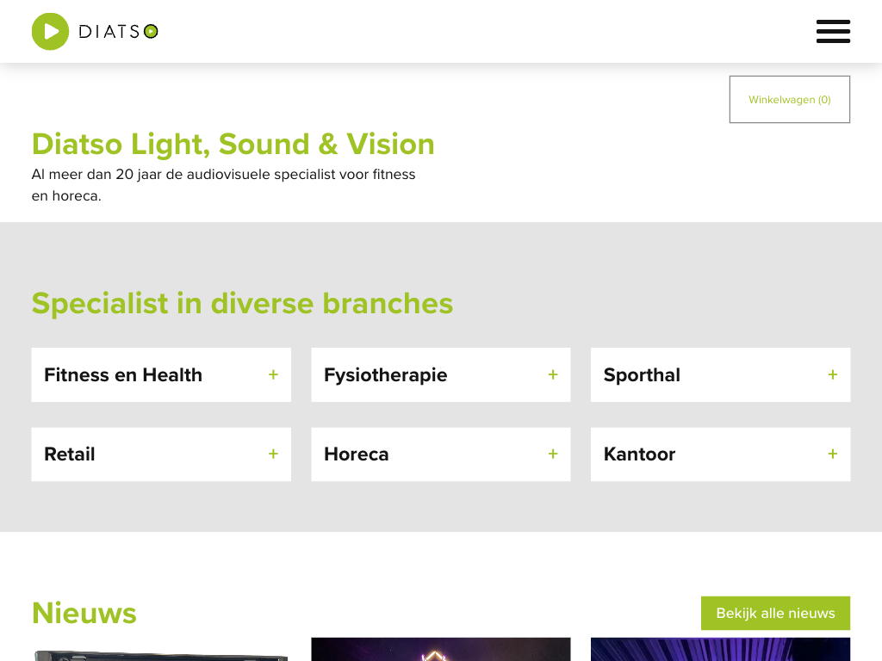The image size is (882, 661).
Task: Click the plus icon beside Kantoor
Action: coord(832,454)
